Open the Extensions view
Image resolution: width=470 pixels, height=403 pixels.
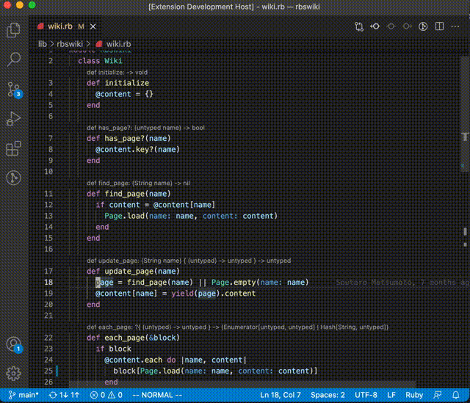(13, 148)
